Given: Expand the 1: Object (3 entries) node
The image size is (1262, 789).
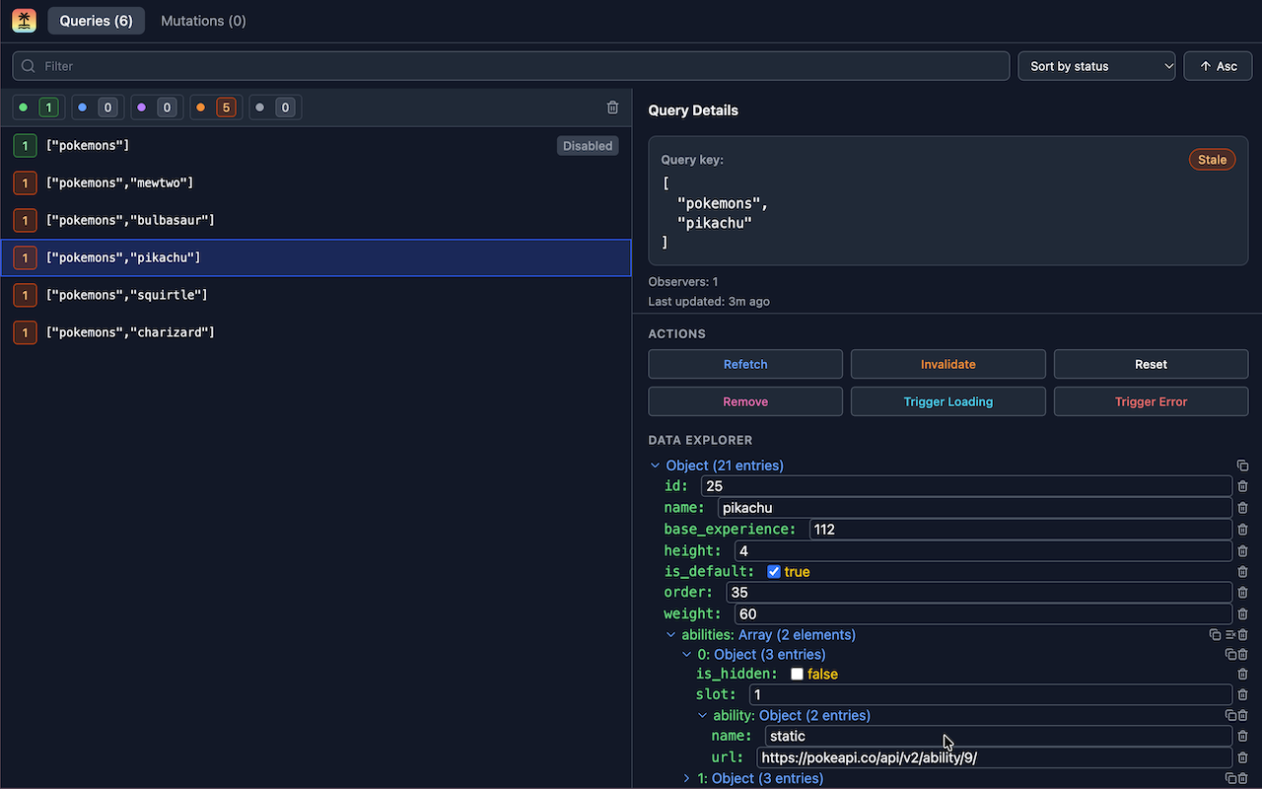Looking at the screenshot, I should tap(687, 778).
